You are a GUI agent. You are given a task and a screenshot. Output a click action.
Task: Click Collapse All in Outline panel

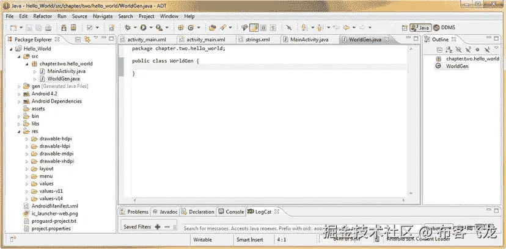(x=439, y=49)
